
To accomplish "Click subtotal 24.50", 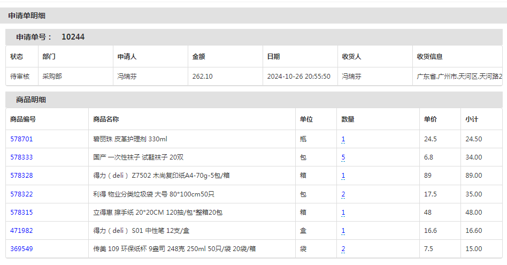I will tap(474, 139).
